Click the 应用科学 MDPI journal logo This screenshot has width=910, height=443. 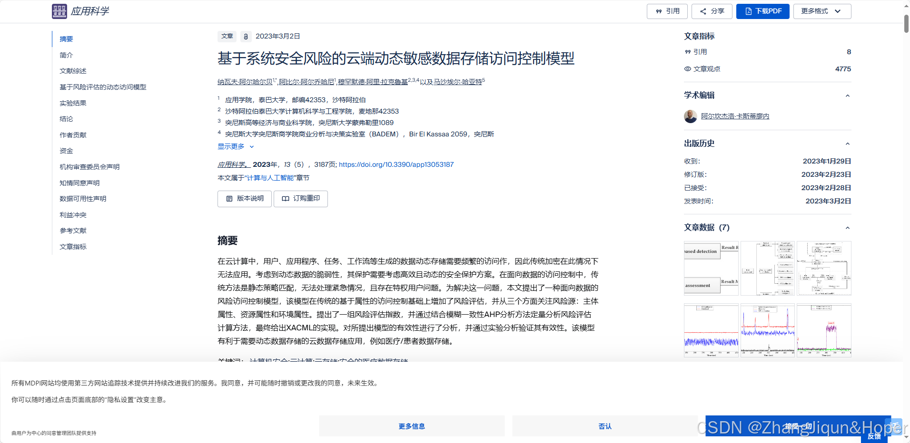pyautogui.click(x=59, y=11)
